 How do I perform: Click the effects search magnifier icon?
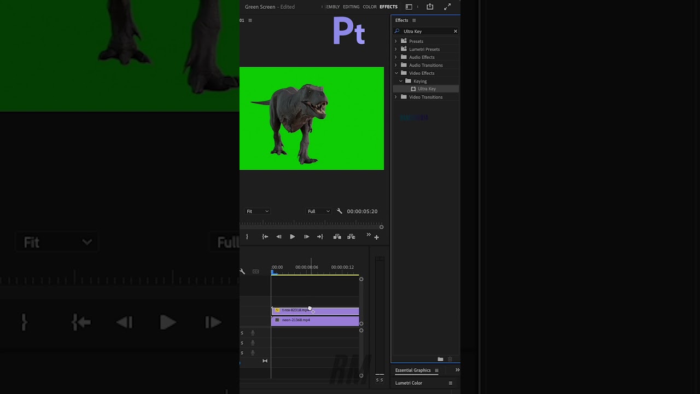pyautogui.click(x=397, y=31)
